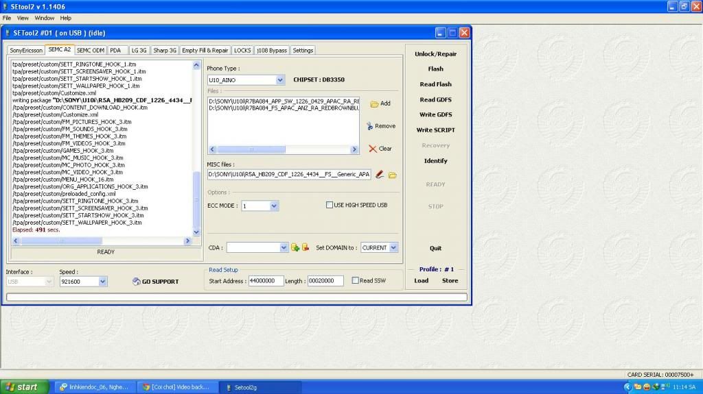The height and width of the screenshot is (394, 703).
Task: Switch to linhkiendoc taskbar window
Action: (x=94, y=387)
